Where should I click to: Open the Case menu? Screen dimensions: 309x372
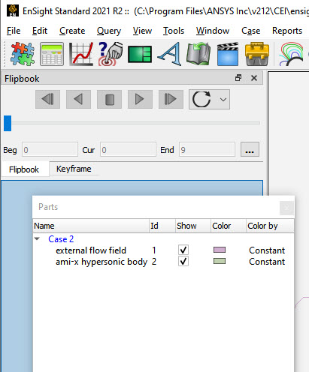coord(250,31)
